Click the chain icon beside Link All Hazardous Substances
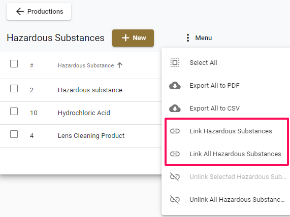 175,154
